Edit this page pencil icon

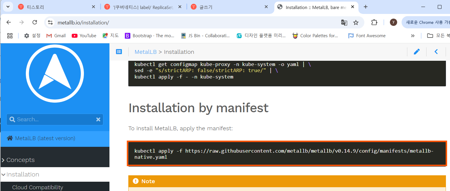pyautogui.click(x=417, y=52)
